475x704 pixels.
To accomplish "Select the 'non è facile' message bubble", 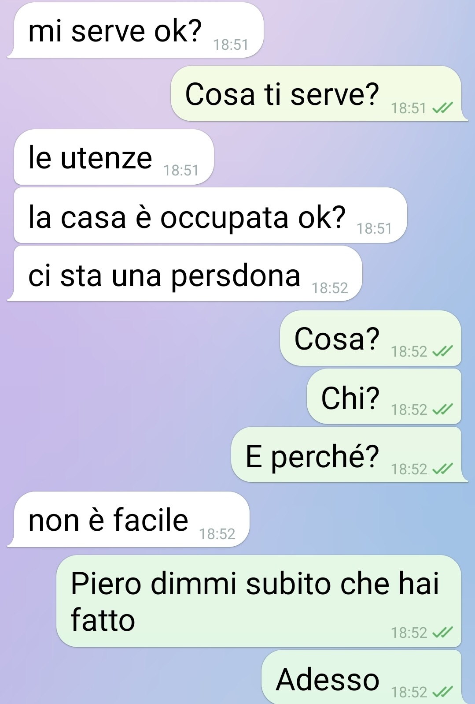I will [x=129, y=519].
